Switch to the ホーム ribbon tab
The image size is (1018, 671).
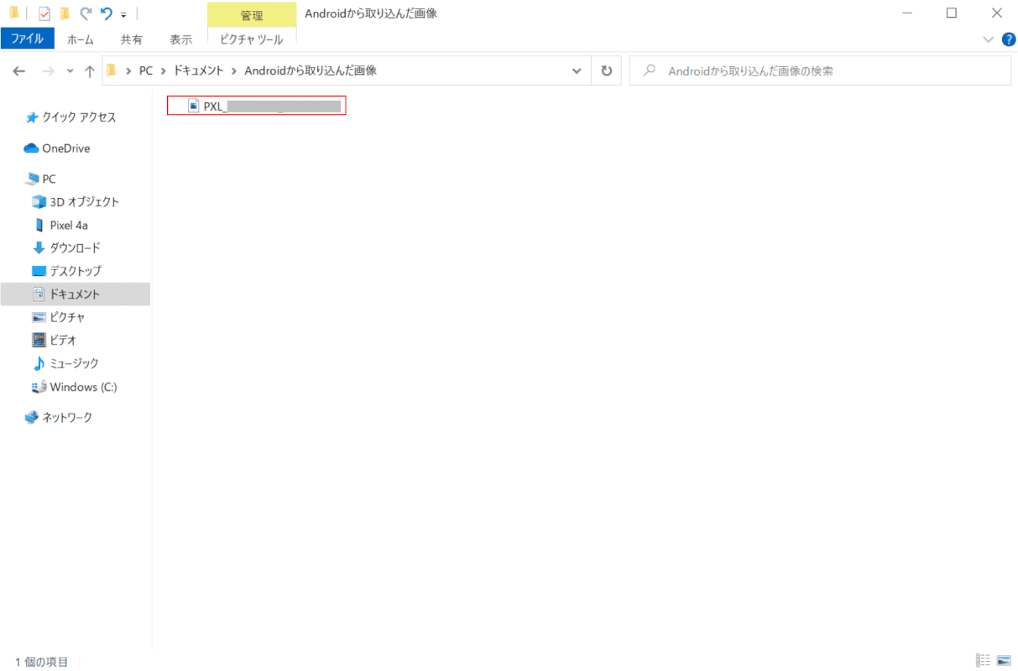(81, 39)
